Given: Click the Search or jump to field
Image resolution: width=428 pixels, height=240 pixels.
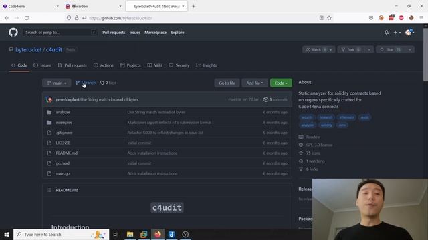Looking at the screenshot, I should point(60,33).
